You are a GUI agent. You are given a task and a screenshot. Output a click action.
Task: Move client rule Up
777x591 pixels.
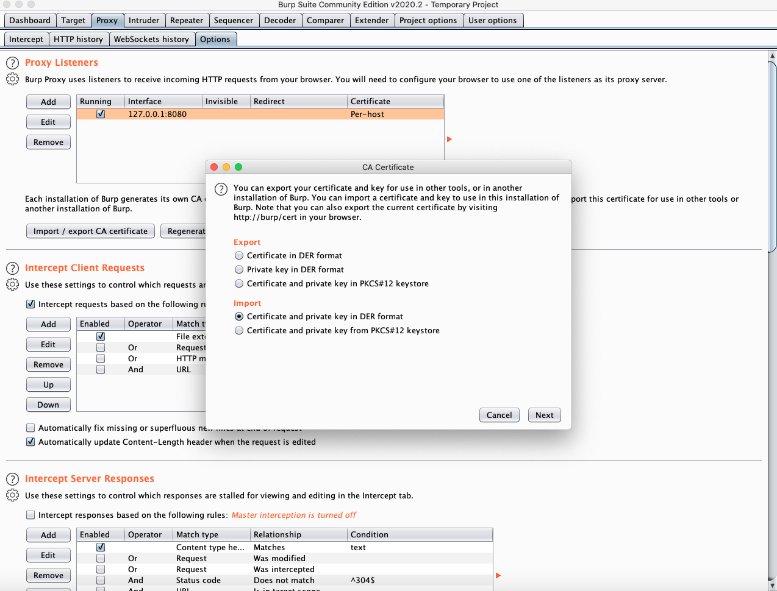click(x=49, y=384)
